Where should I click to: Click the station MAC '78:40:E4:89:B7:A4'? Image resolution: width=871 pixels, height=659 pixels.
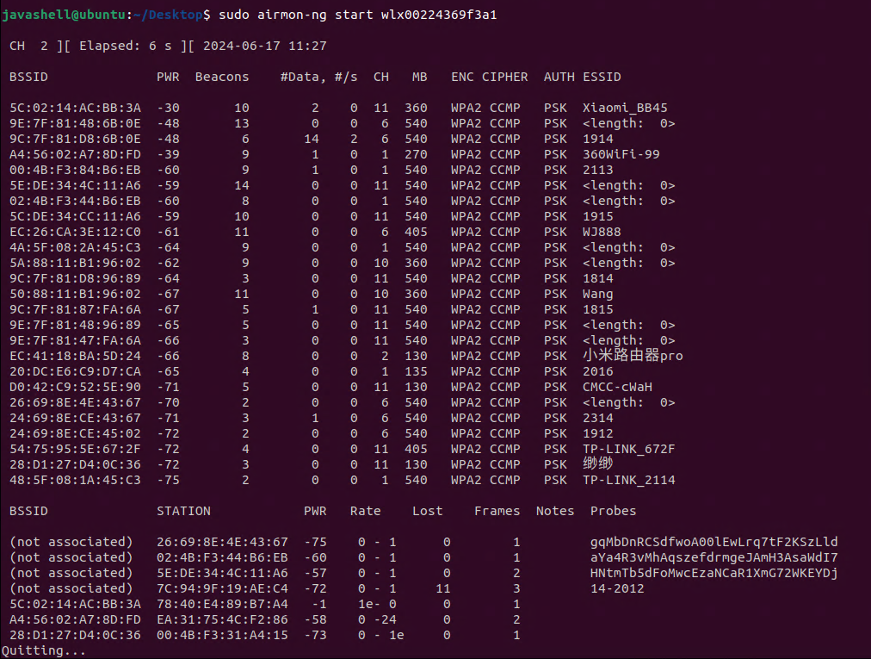pyautogui.click(x=222, y=605)
